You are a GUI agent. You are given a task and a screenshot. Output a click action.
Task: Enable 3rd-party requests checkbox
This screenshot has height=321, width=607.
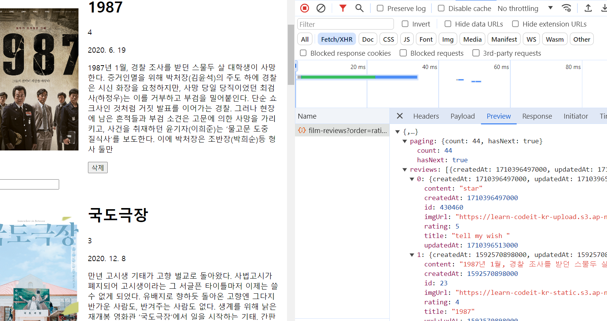pyautogui.click(x=476, y=53)
